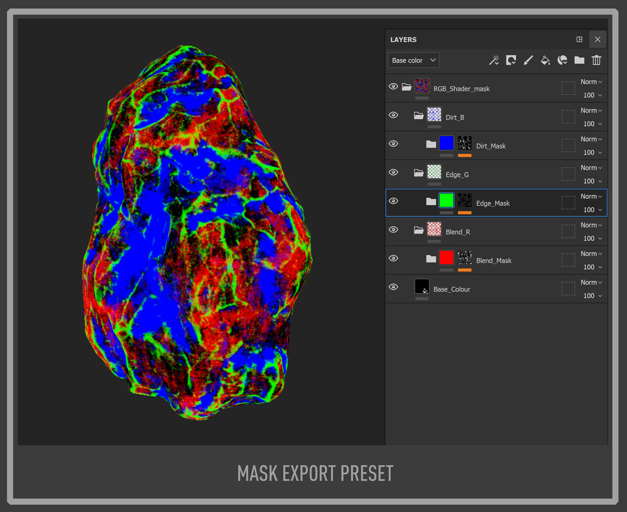Image resolution: width=627 pixels, height=512 pixels.
Task: Hide the Base_Colour layer
Action: pos(393,287)
